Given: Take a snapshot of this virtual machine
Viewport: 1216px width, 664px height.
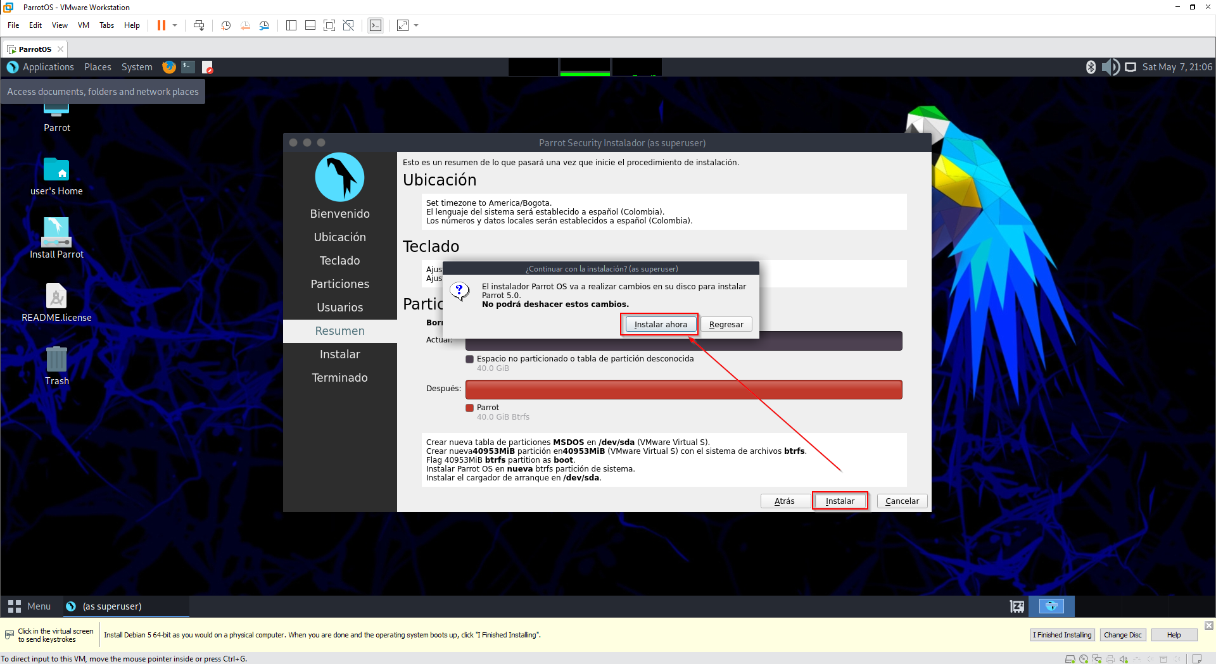Looking at the screenshot, I should [225, 25].
